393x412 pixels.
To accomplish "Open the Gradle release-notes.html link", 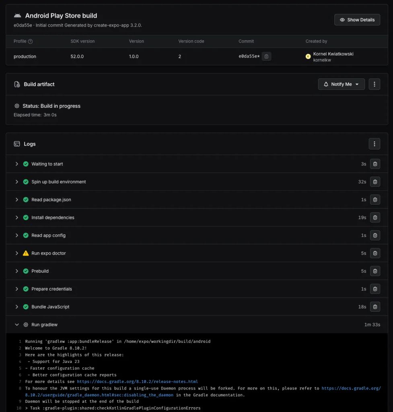I will pyautogui.click(x=138, y=381).
